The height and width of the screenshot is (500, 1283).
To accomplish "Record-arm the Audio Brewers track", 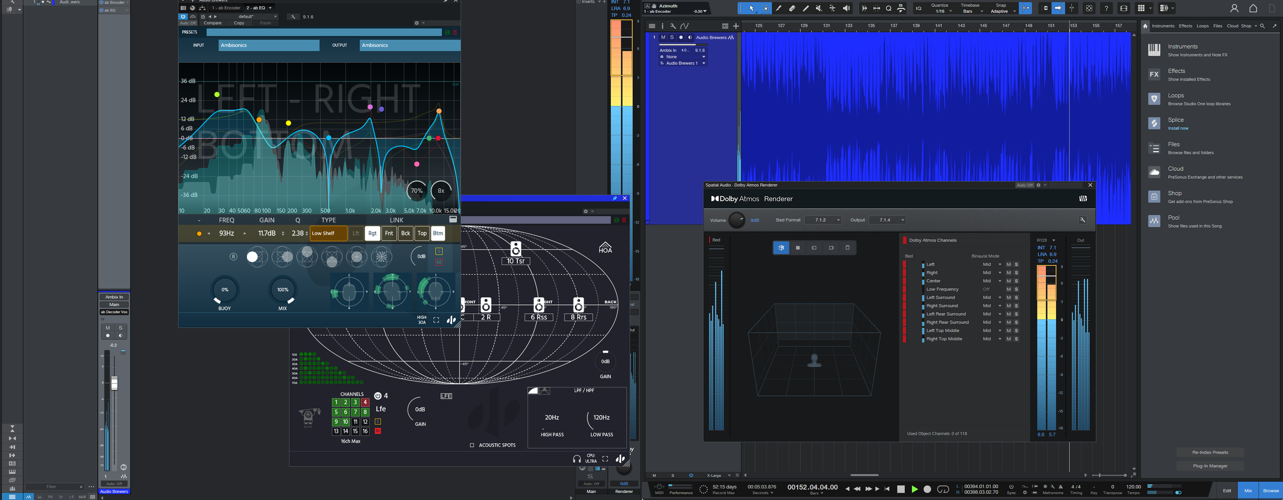I will [681, 37].
